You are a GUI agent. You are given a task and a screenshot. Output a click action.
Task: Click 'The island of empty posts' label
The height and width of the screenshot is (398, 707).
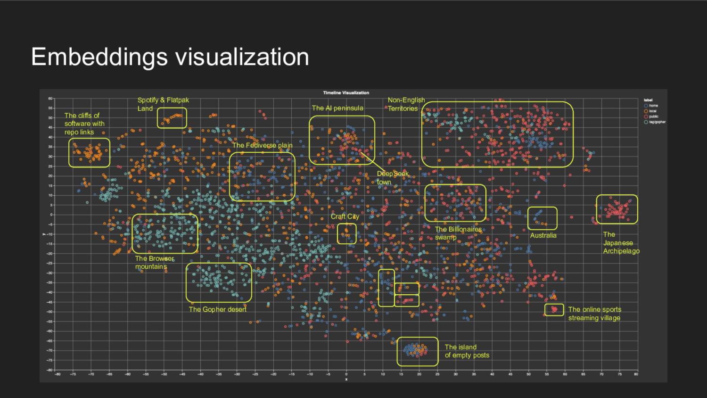coord(467,351)
